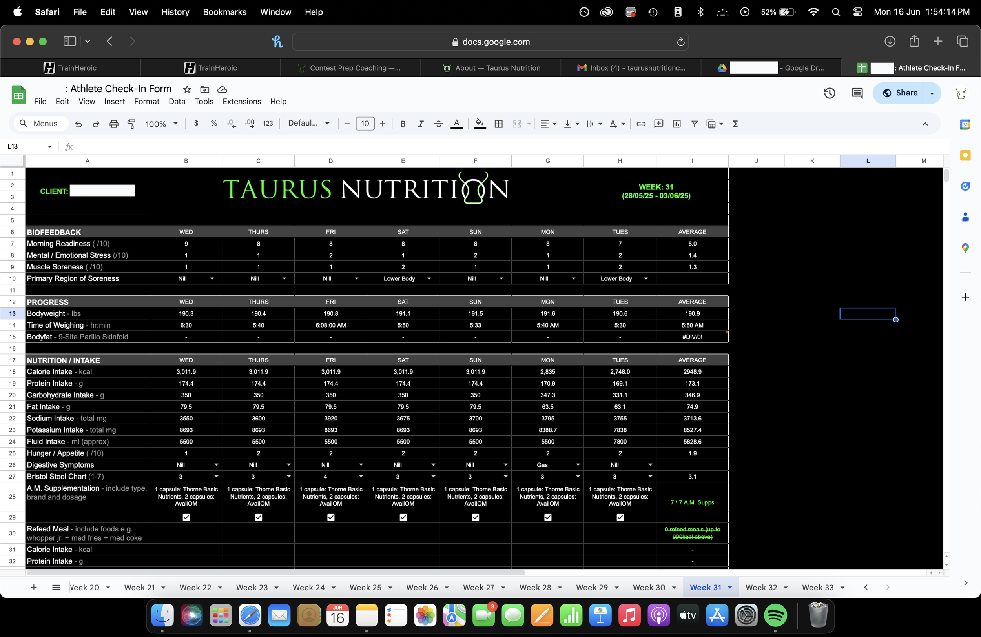Uncheck Wednesday A.M. supplement checkbox
Viewport: 981px width, 637px height.
point(186,517)
